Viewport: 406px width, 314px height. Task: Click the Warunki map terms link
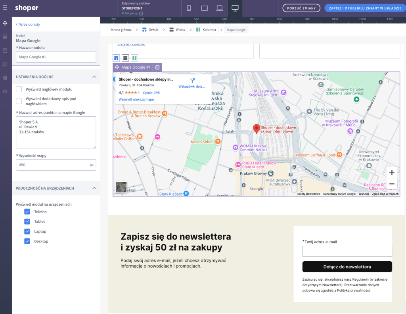pyautogui.click(x=364, y=194)
